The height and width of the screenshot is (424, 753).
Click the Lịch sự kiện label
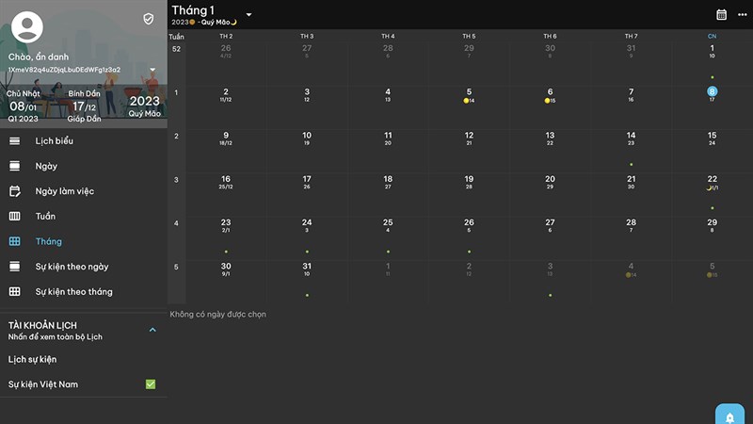coord(33,359)
